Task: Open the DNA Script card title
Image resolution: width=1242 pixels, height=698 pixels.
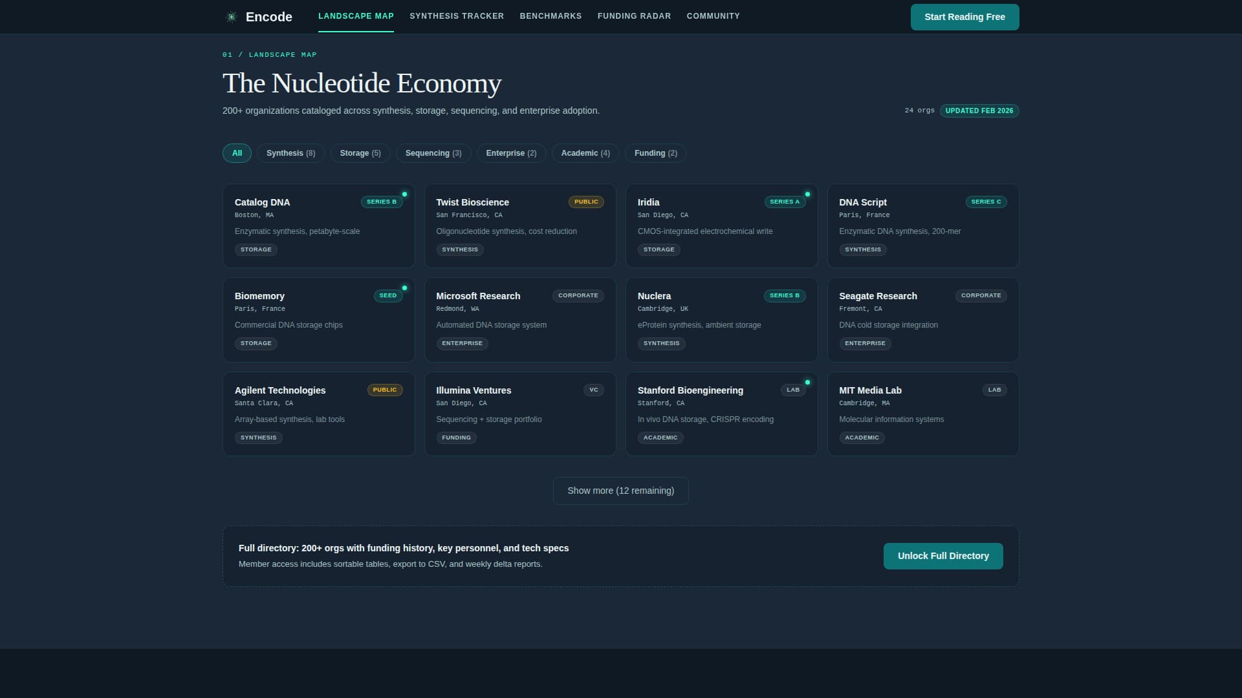Action: [863, 202]
